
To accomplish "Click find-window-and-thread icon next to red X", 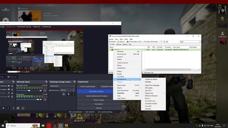I will (164, 42).
